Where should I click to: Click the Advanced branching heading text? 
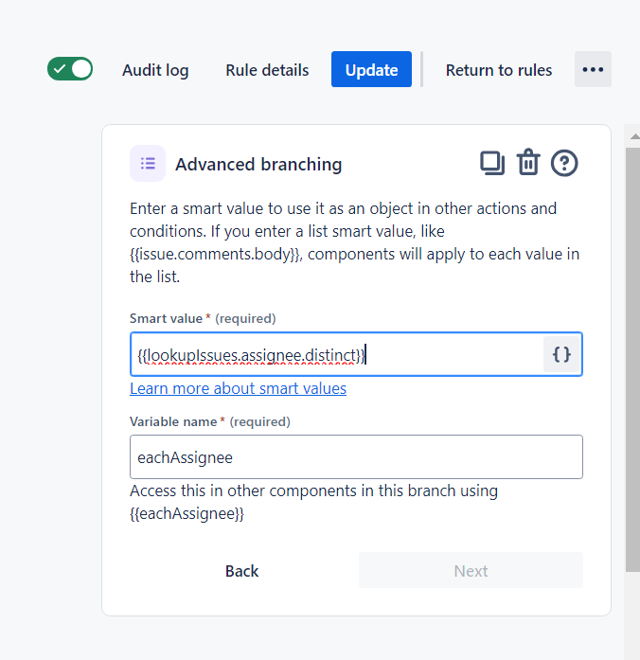coord(258,164)
